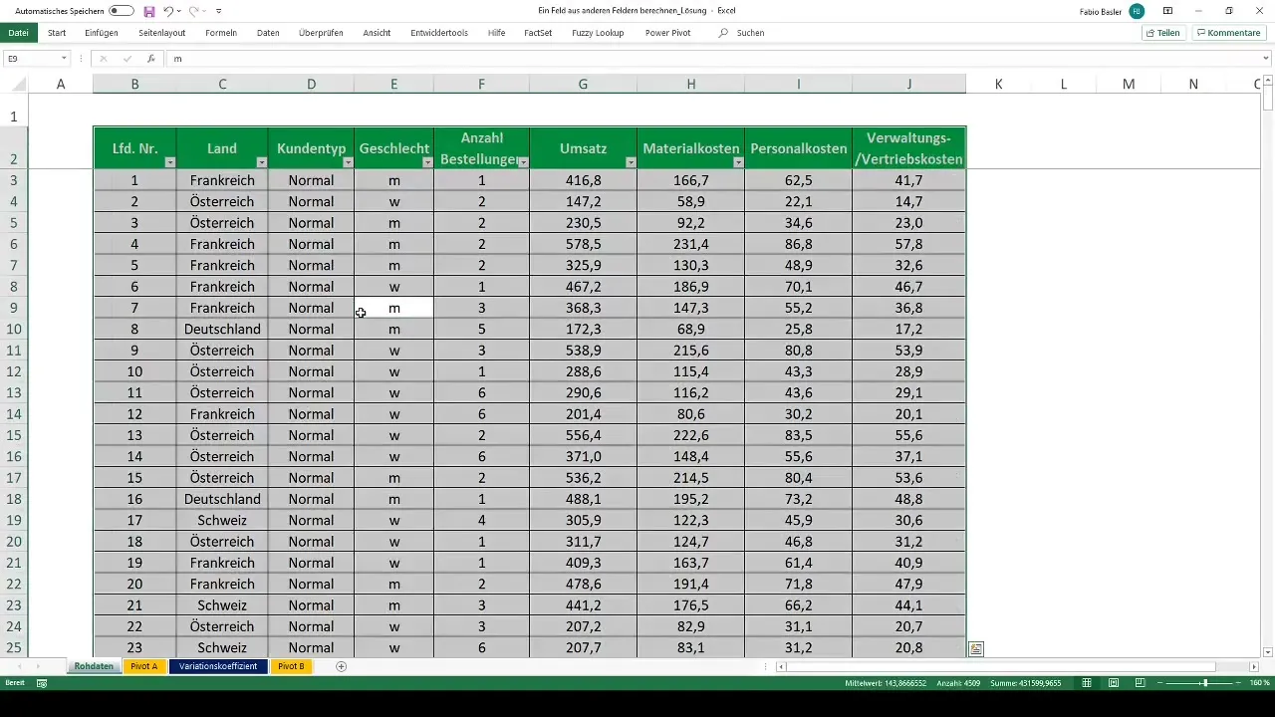Viewport: 1275px width, 717px height.
Task: Select Umsatz cell 578,5
Action: tap(583, 244)
